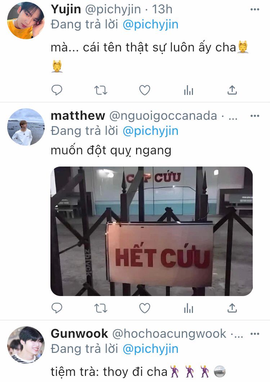Open Yujin's profile picture
Screen dimensions: 270x382
point(26,21)
